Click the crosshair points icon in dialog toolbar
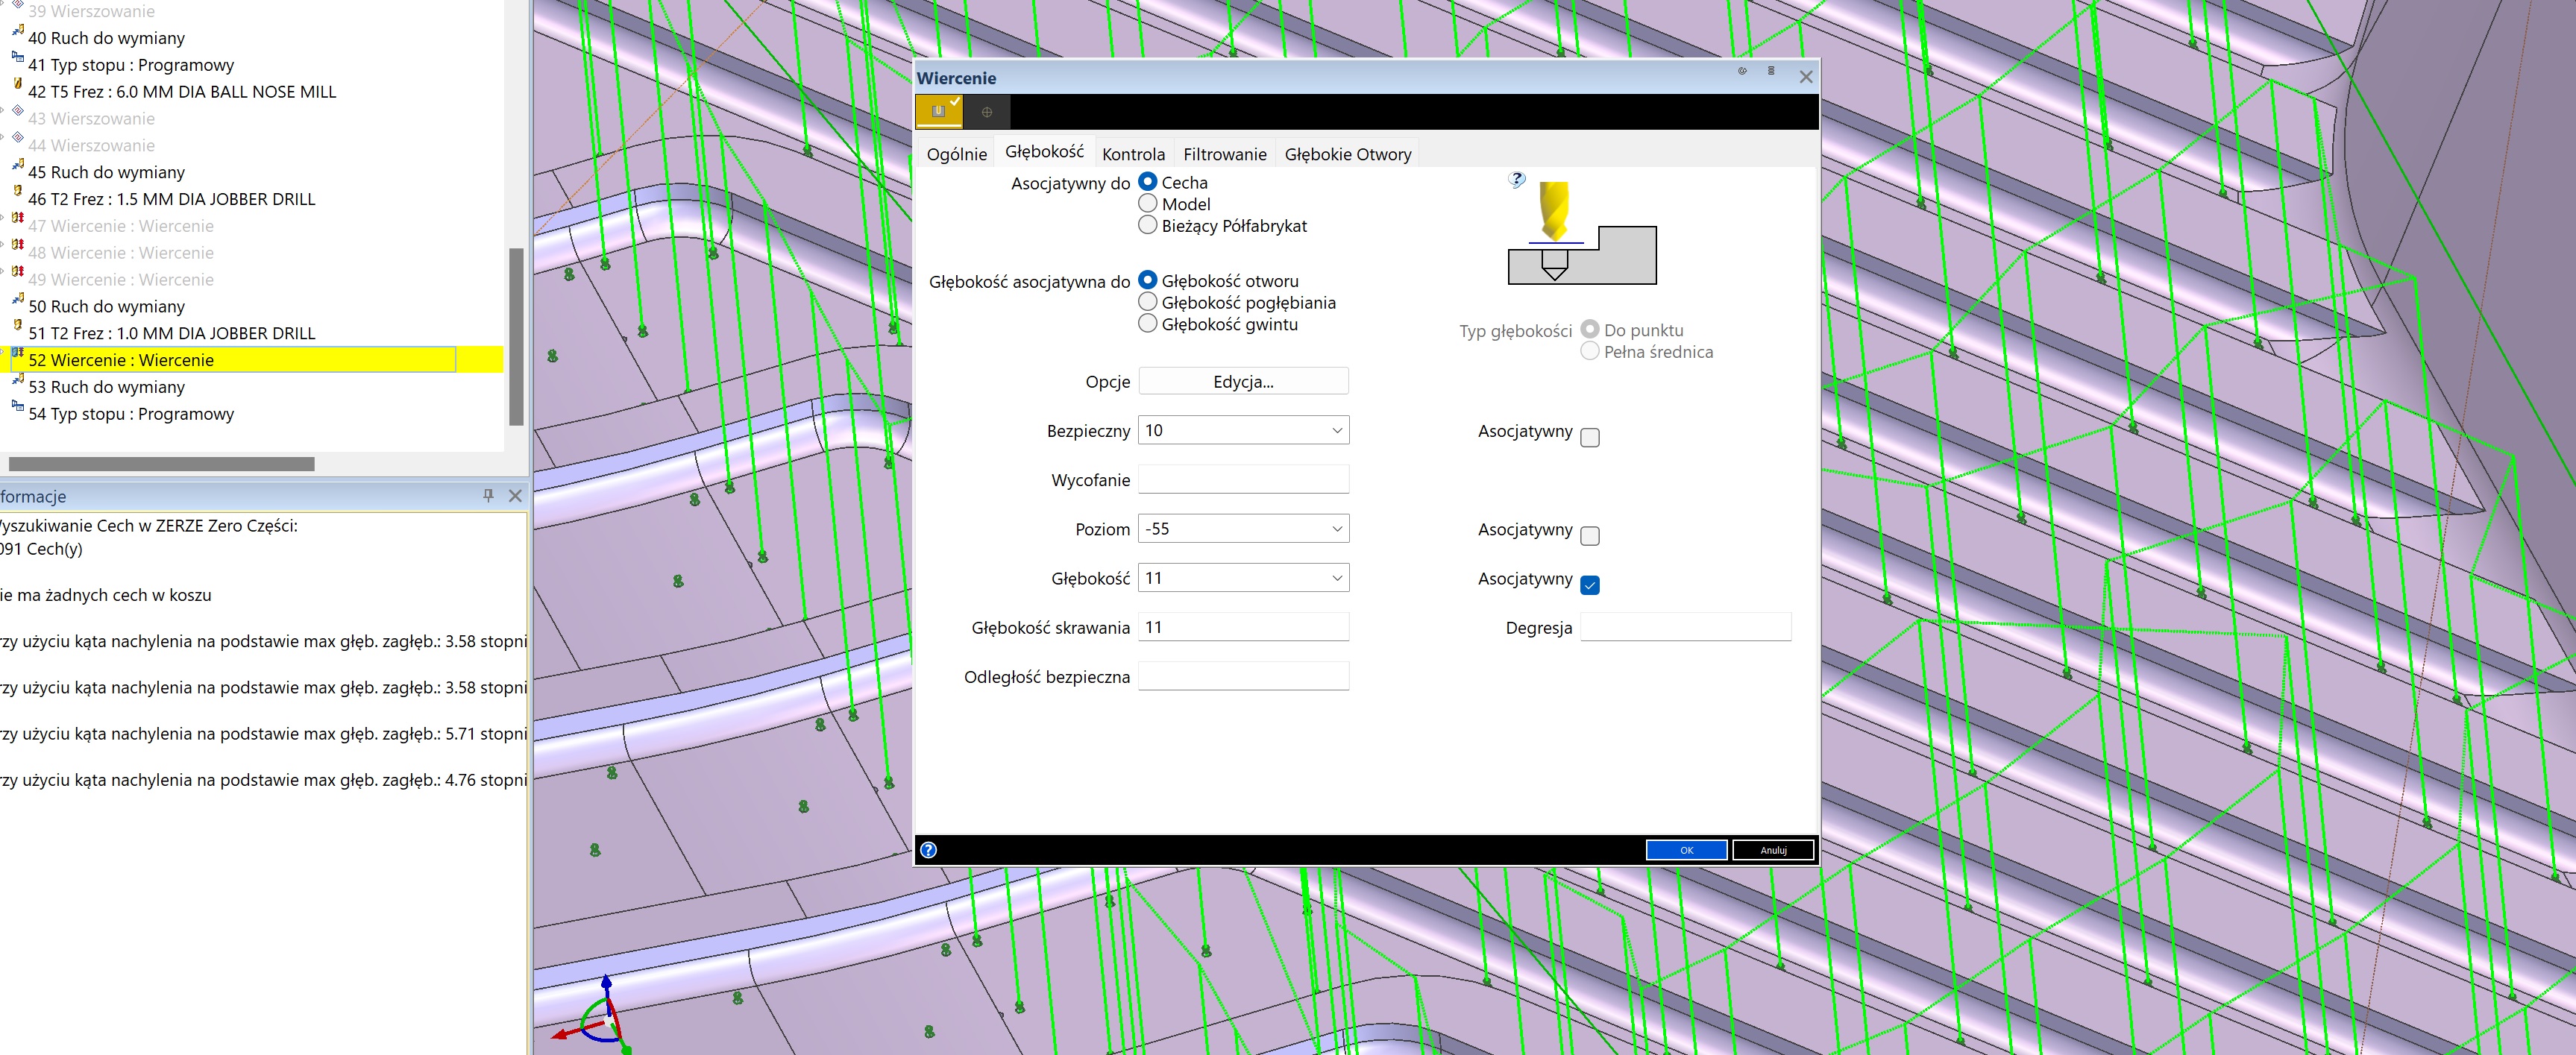 click(x=986, y=112)
